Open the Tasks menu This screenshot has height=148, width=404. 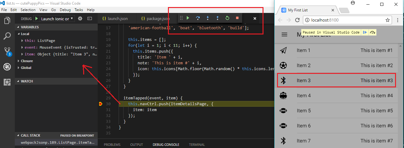[79, 10]
